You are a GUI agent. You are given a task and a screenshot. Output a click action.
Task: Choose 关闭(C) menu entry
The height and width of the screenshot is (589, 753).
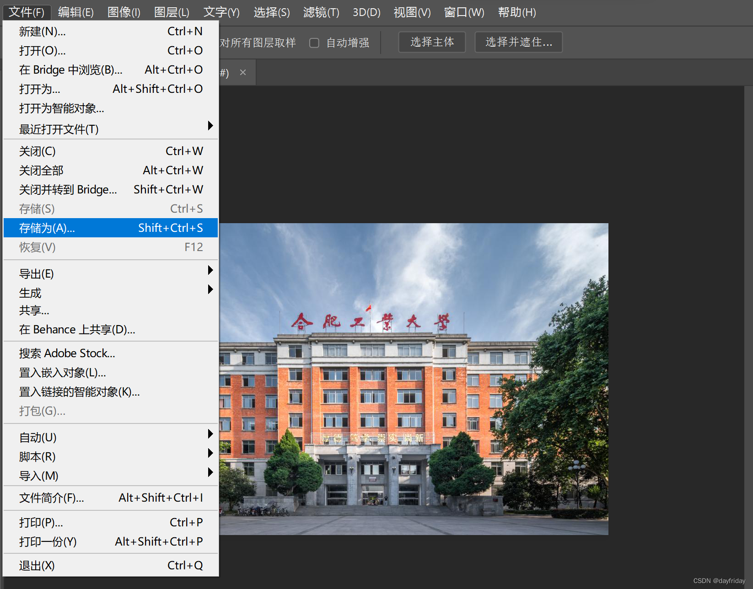[111, 151]
